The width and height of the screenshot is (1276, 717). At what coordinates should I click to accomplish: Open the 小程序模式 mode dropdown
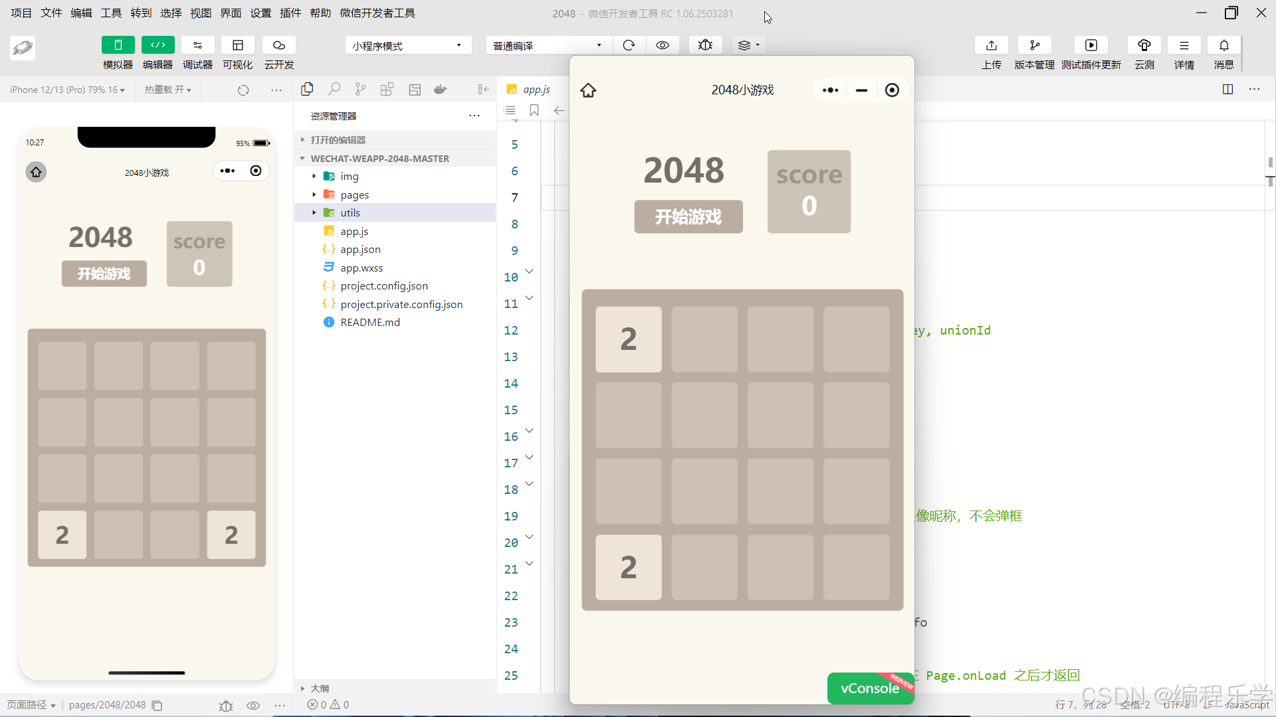point(407,45)
